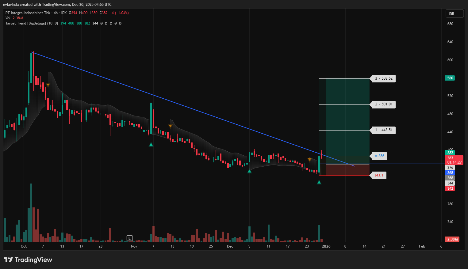This screenshot has width=468, height=269.
Task: Select the Target Trend [BigBeluga] indicator legend
Action: [30, 23]
